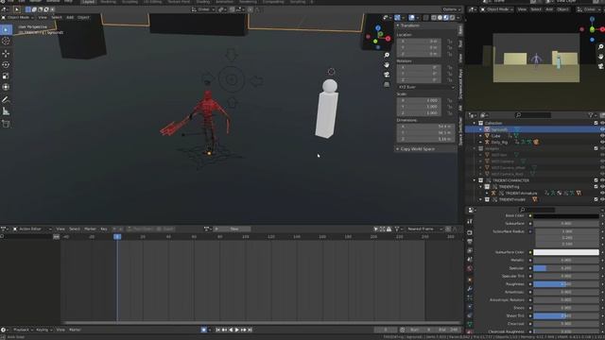Select the Annotate pencil tool
Image resolution: width=605 pixels, height=340 pixels.
(6, 100)
